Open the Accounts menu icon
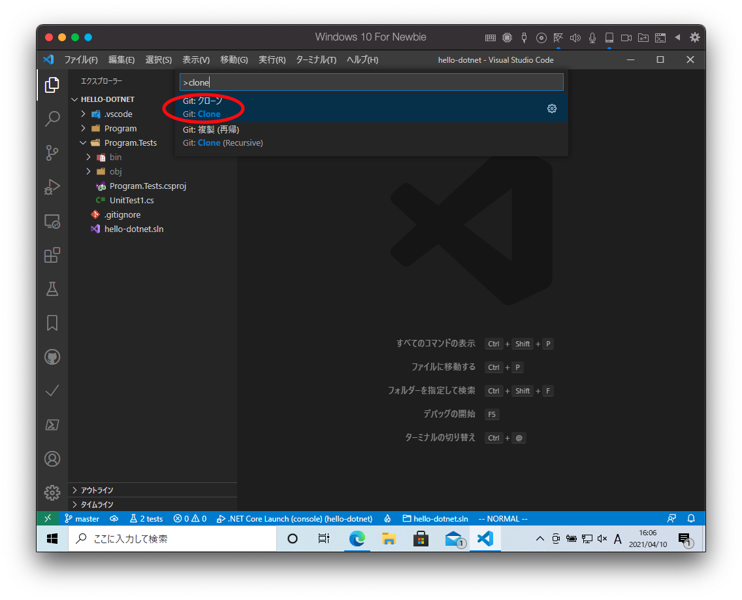Viewport: 742px width, 600px height. click(x=52, y=459)
